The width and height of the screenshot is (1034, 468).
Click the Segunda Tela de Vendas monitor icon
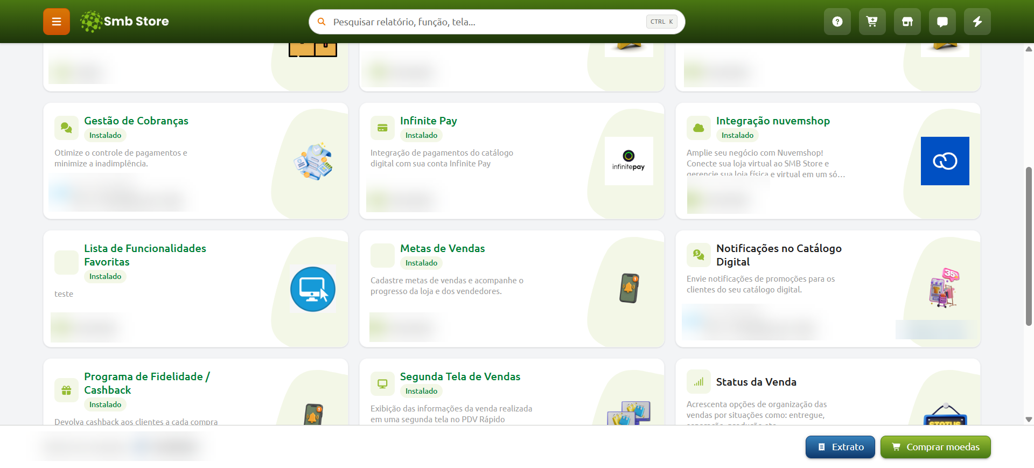point(382,383)
